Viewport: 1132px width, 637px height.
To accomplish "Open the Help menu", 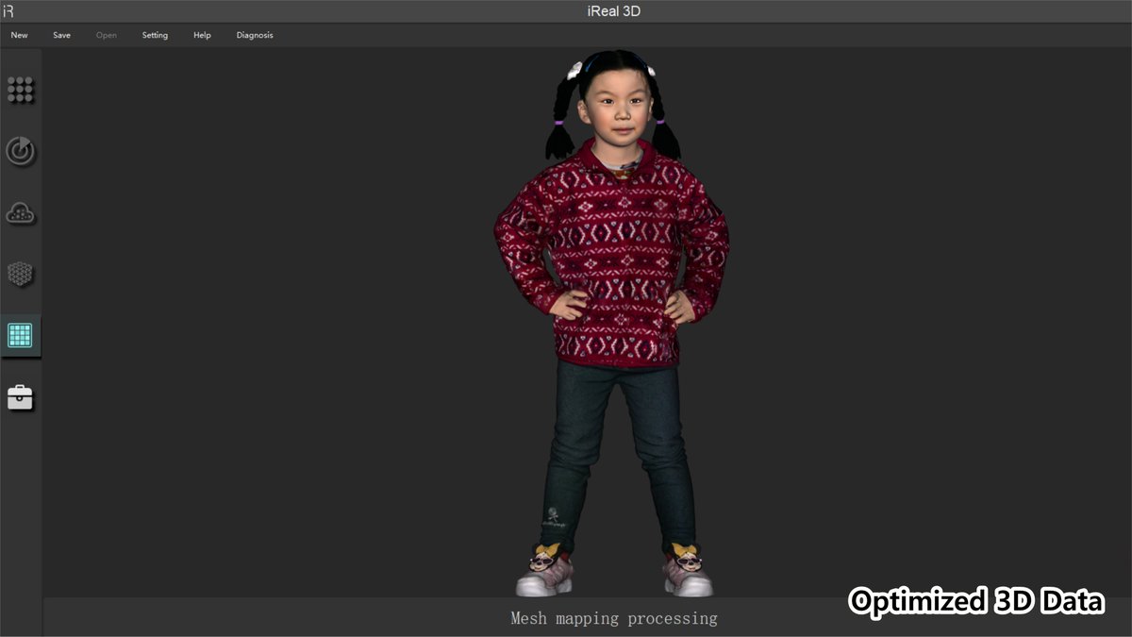I will pyautogui.click(x=202, y=36).
